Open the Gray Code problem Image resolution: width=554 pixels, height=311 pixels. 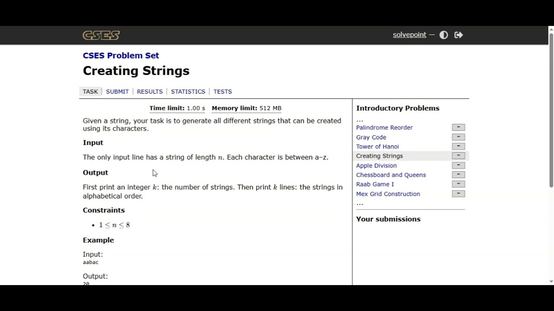(371, 137)
